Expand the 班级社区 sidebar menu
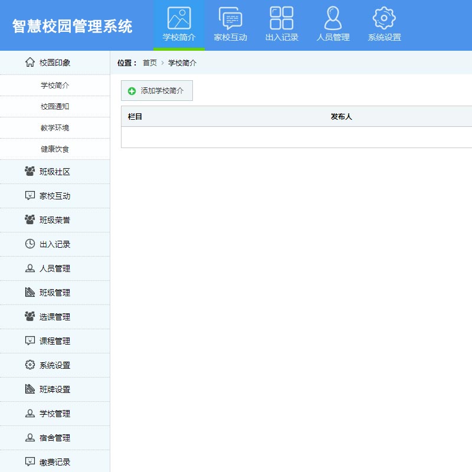 (55, 172)
